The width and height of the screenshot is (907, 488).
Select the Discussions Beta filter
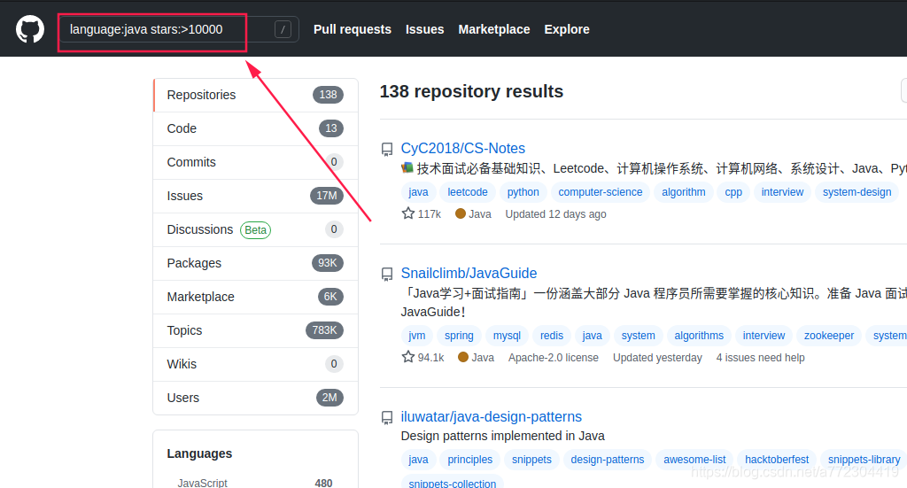point(256,229)
